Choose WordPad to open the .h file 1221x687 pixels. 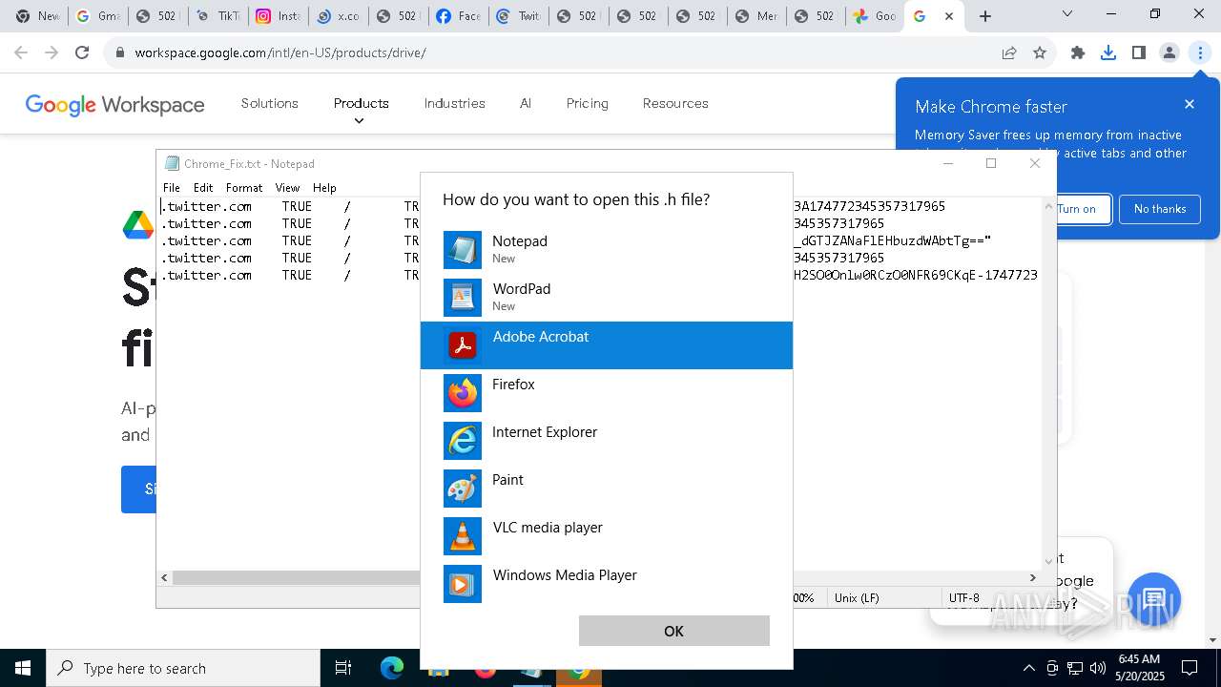click(607, 298)
